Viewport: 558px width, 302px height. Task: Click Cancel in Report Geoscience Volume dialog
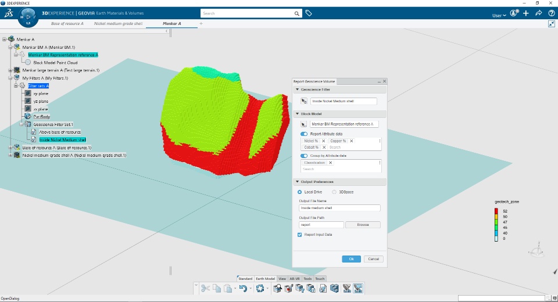pos(373,259)
